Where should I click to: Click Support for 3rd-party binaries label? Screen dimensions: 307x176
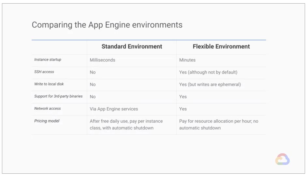[x=58, y=96]
